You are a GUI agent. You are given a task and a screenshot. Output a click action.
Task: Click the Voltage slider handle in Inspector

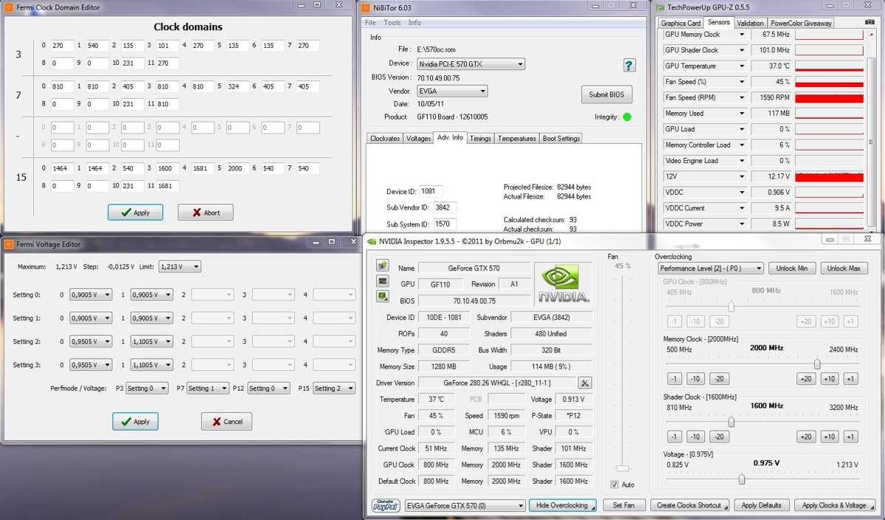click(x=741, y=479)
